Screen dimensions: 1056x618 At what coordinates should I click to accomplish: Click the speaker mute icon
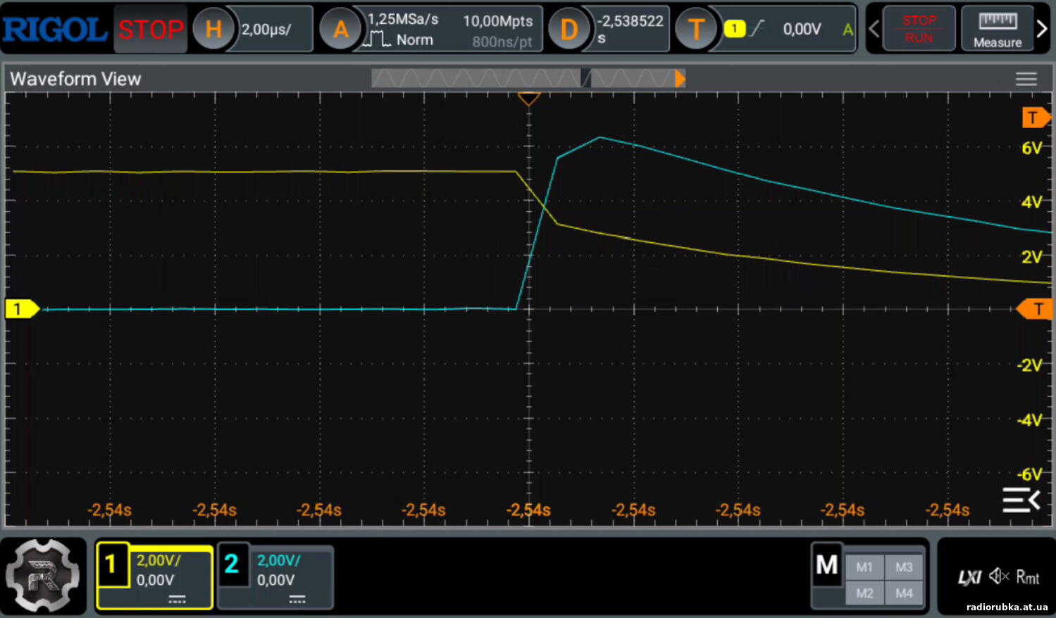point(998,577)
